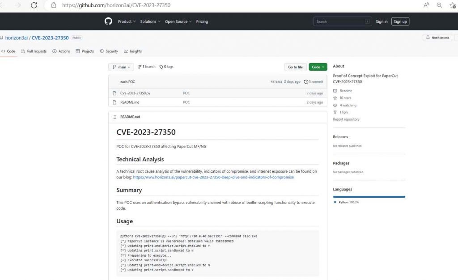This screenshot has width=458, height=280.
Task: Click the branch icon beside 1 branch
Action: [x=140, y=67]
